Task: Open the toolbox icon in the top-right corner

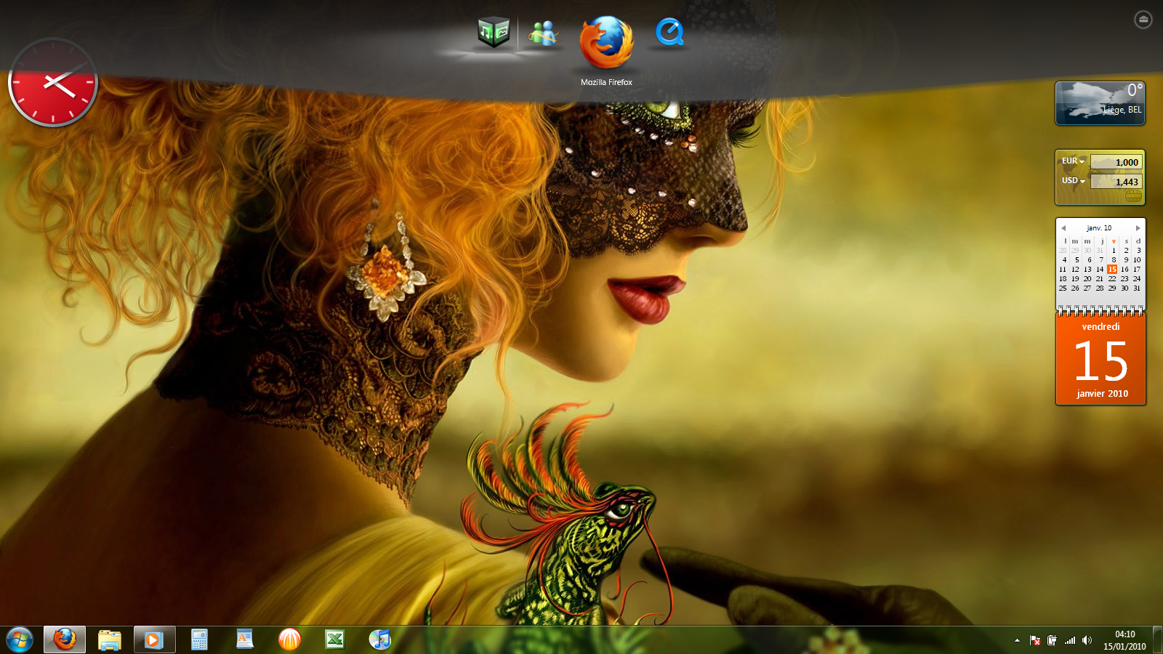Action: [1143, 20]
